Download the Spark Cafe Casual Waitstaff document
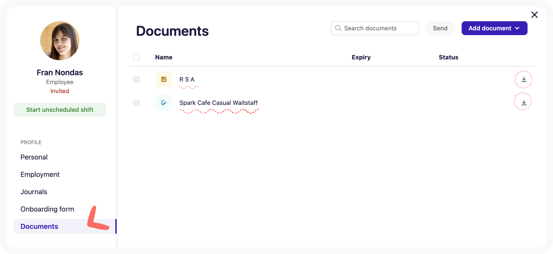553x254 pixels. pos(524,103)
